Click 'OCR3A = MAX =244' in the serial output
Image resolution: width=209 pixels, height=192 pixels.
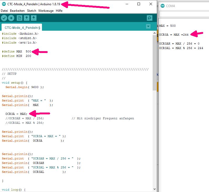(x=174, y=35)
